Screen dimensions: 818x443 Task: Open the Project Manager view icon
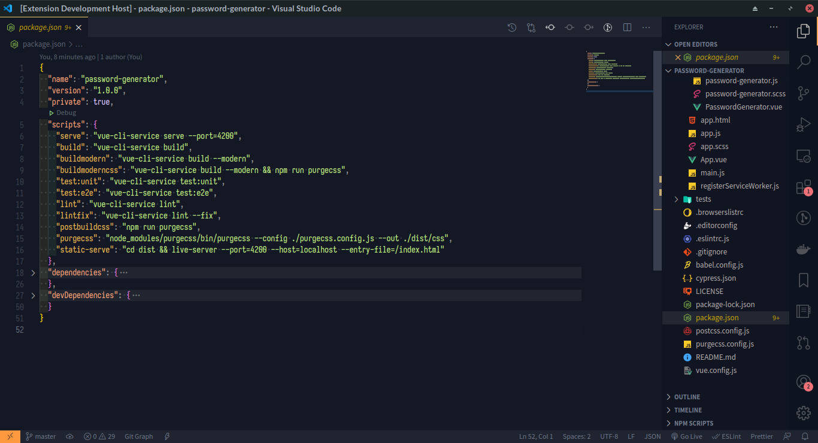[803, 311]
